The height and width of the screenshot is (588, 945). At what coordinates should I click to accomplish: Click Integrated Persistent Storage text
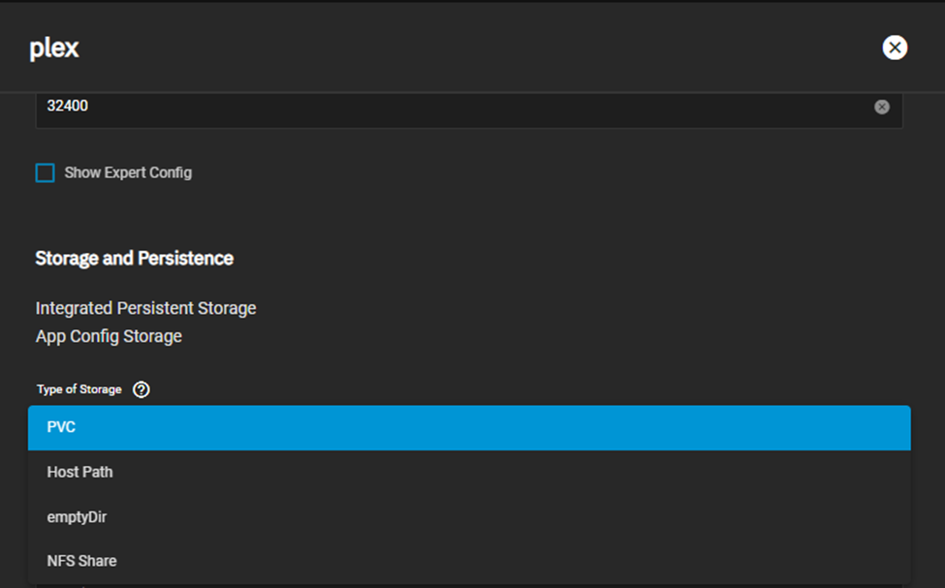click(x=145, y=308)
